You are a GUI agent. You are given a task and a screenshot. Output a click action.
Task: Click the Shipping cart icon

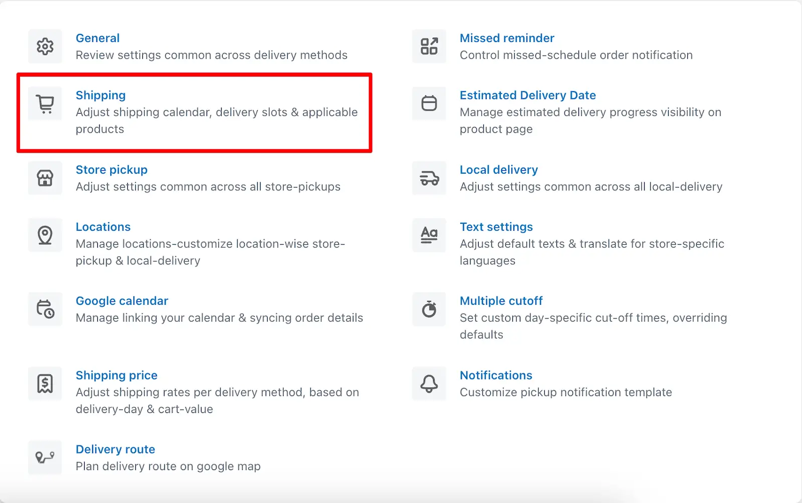[45, 104]
